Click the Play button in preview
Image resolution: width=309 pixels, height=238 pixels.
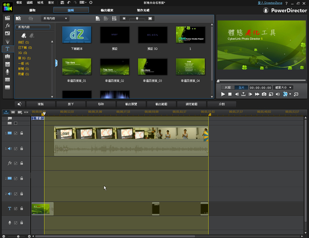tap(223, 94)
